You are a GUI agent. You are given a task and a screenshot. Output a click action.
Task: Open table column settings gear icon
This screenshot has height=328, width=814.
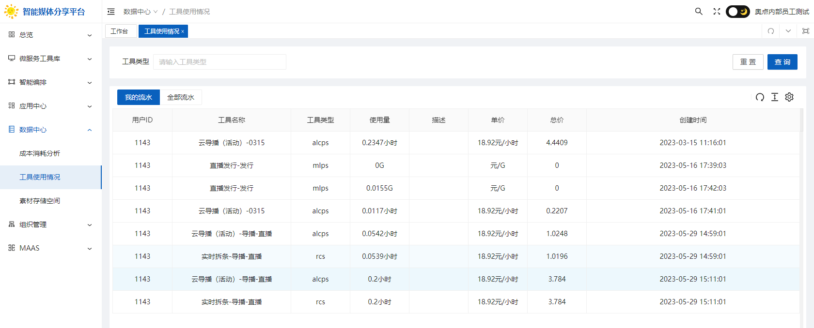click(x=789, y=97)
